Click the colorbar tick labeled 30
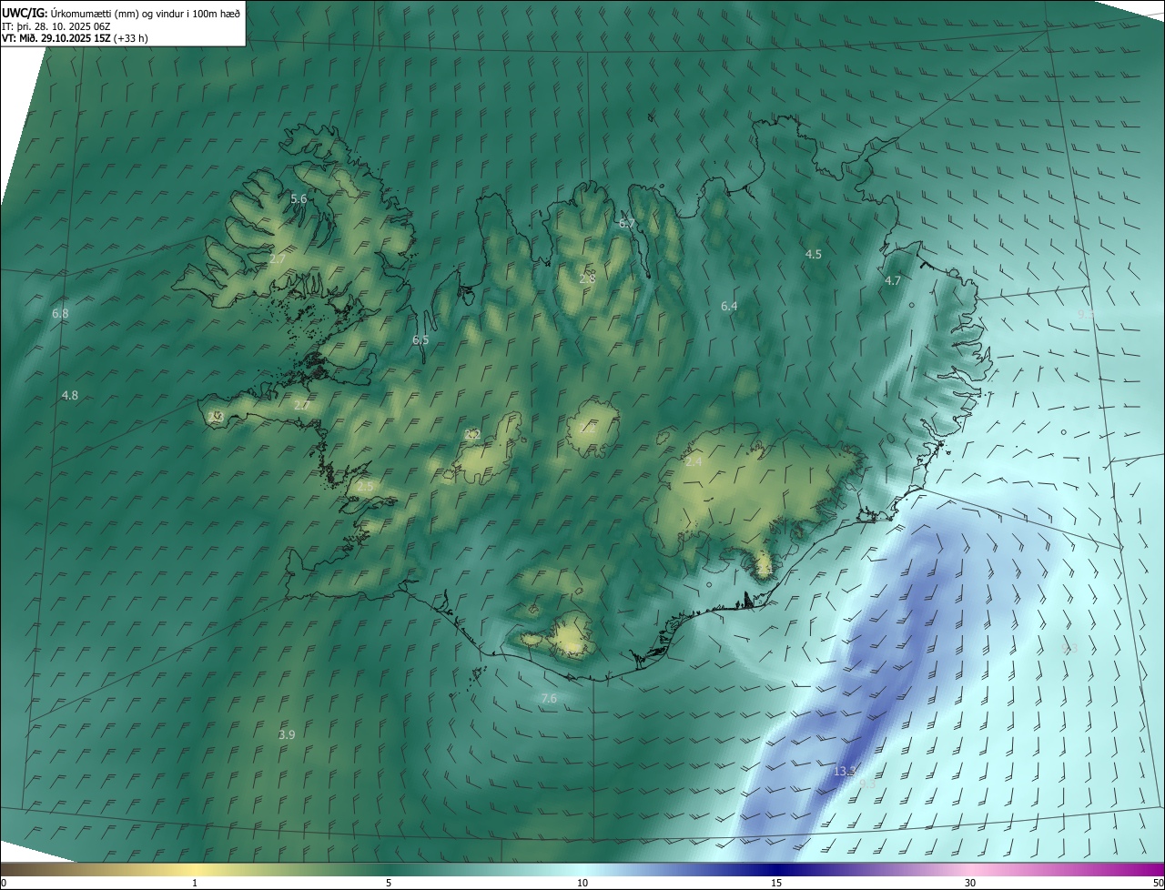1165x890 pixels. [x=970, y=883]
